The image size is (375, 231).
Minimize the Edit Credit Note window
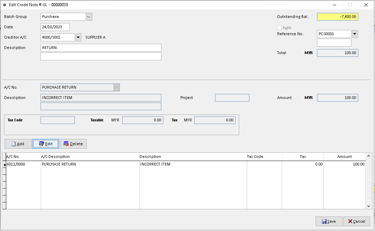335,5
